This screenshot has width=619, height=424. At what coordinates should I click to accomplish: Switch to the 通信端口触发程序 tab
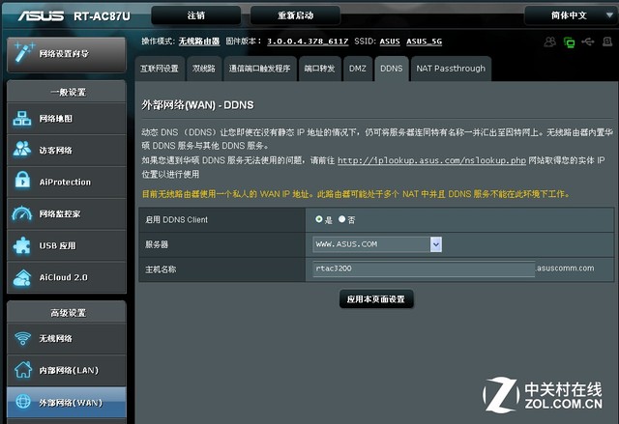[260, 69]
